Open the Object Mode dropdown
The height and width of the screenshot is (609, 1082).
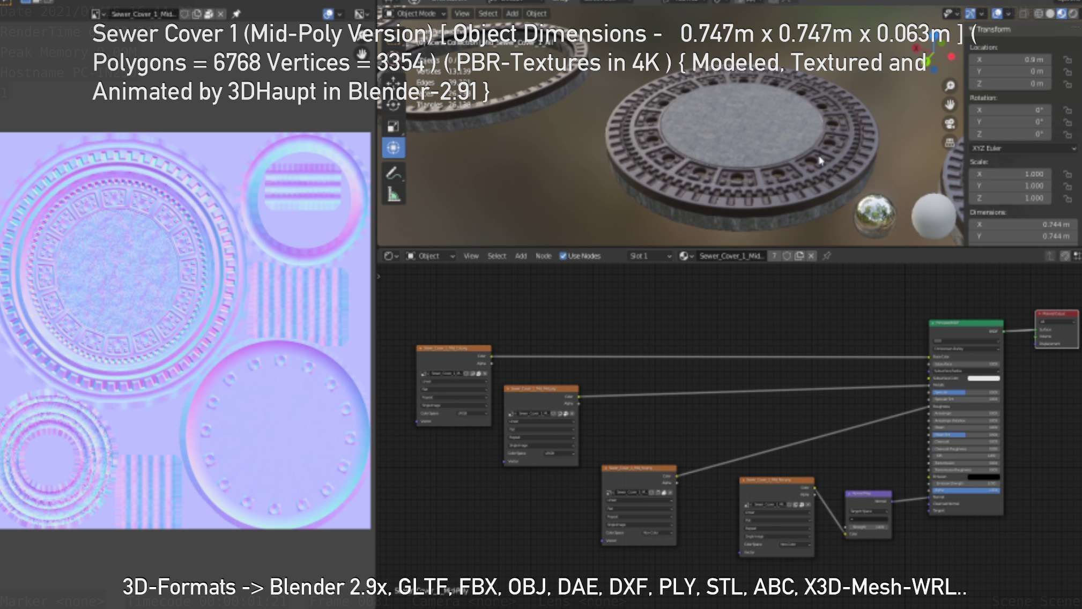416,14
